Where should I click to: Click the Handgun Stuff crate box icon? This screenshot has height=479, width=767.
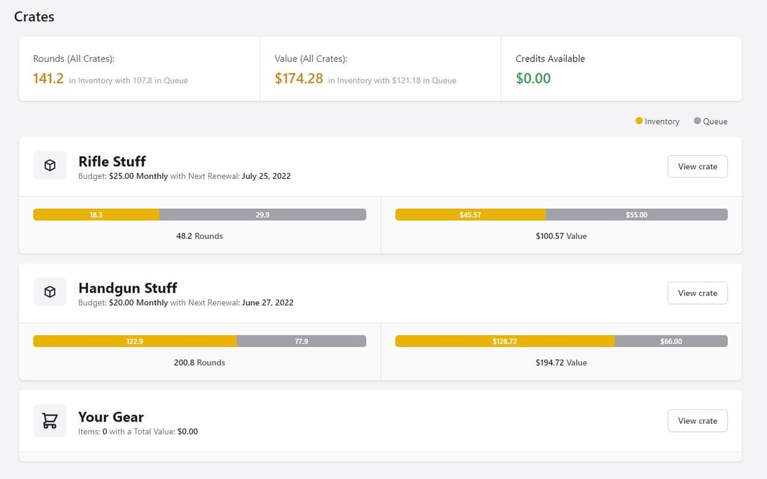coord(50,292)
